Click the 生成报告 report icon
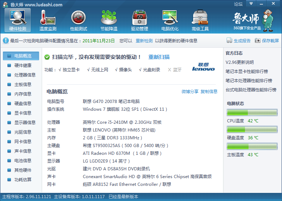The image size is (282, 201). (x=229, y=41)
